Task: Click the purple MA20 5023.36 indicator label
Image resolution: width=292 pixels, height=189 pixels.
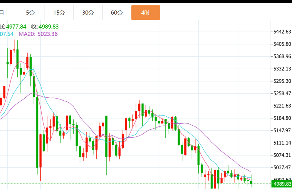Action: [x=38, y=34]
